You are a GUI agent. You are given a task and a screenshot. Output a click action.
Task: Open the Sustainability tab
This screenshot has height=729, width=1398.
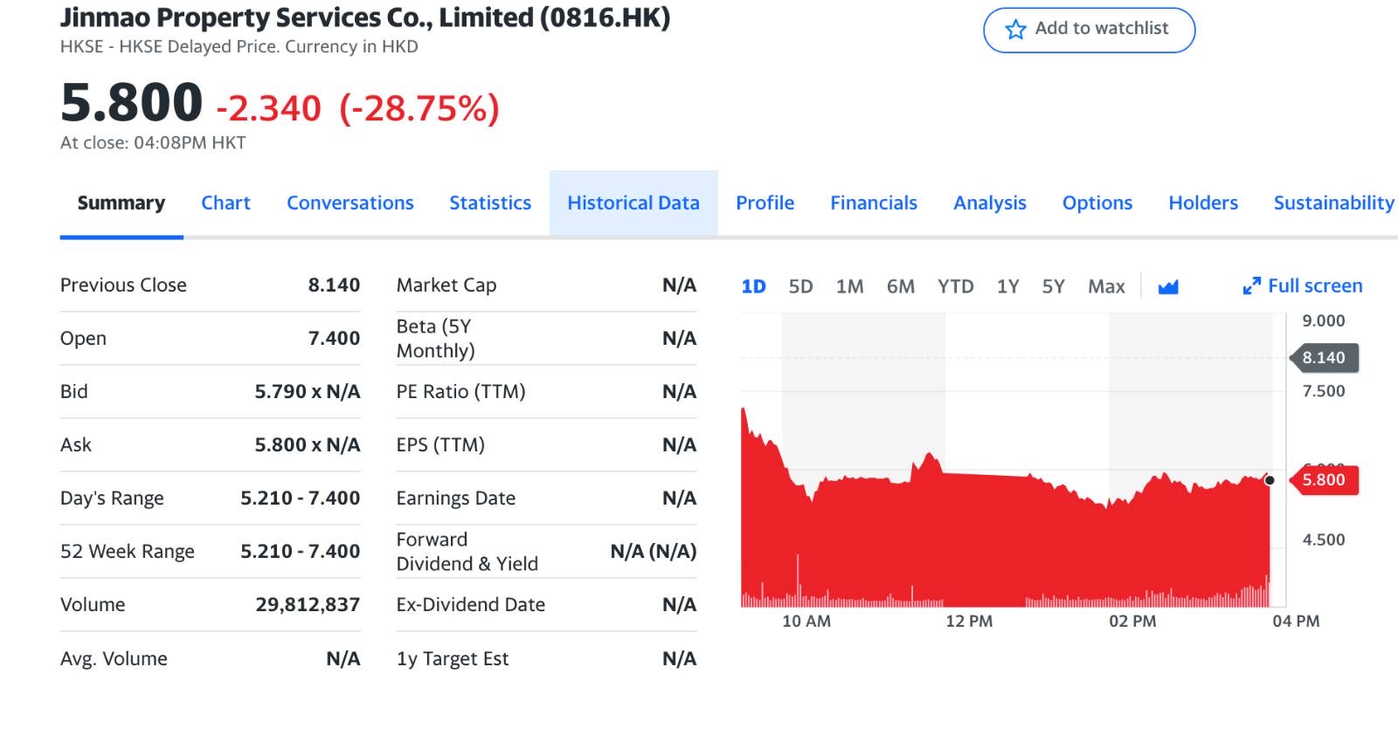point(1333,203)
